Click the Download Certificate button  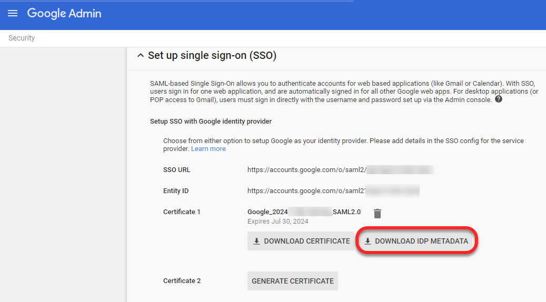[301, 241]
